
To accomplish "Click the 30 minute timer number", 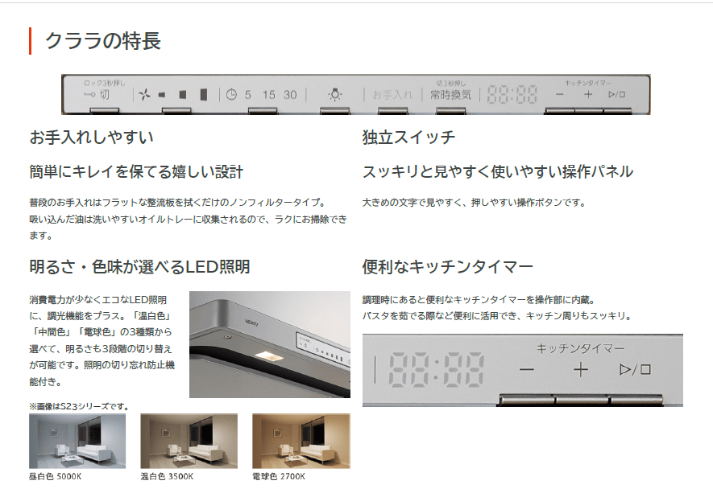I will pyautogui.click(x=290, y=95).
